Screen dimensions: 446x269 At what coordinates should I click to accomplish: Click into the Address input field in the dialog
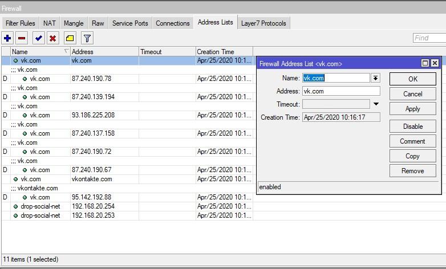[x=341, y=91]
